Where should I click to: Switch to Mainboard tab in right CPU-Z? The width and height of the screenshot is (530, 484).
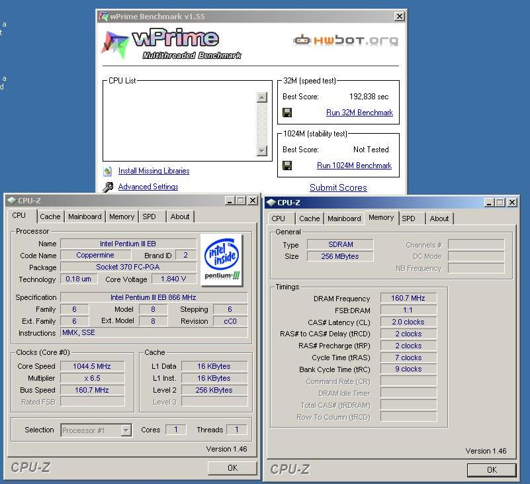pos(344,219)
